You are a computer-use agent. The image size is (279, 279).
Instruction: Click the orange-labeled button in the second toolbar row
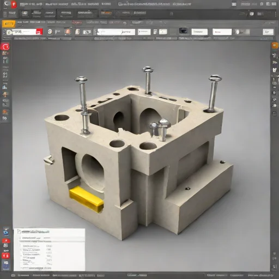[106, 13]
